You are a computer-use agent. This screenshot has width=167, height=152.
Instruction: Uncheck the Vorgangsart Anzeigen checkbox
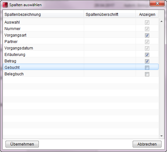[147, 35]
